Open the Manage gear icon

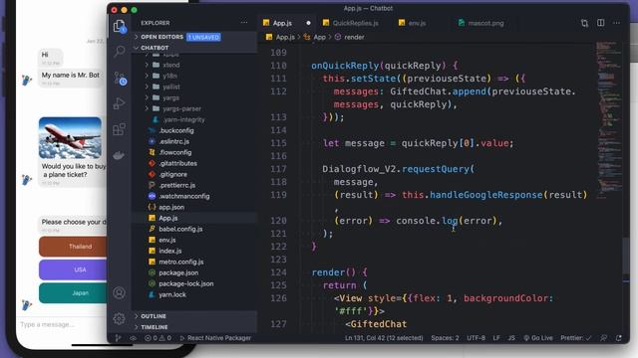[x=120, y=318]
